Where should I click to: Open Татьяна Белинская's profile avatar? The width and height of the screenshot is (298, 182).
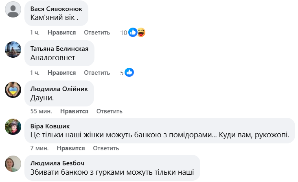[13, 50]
